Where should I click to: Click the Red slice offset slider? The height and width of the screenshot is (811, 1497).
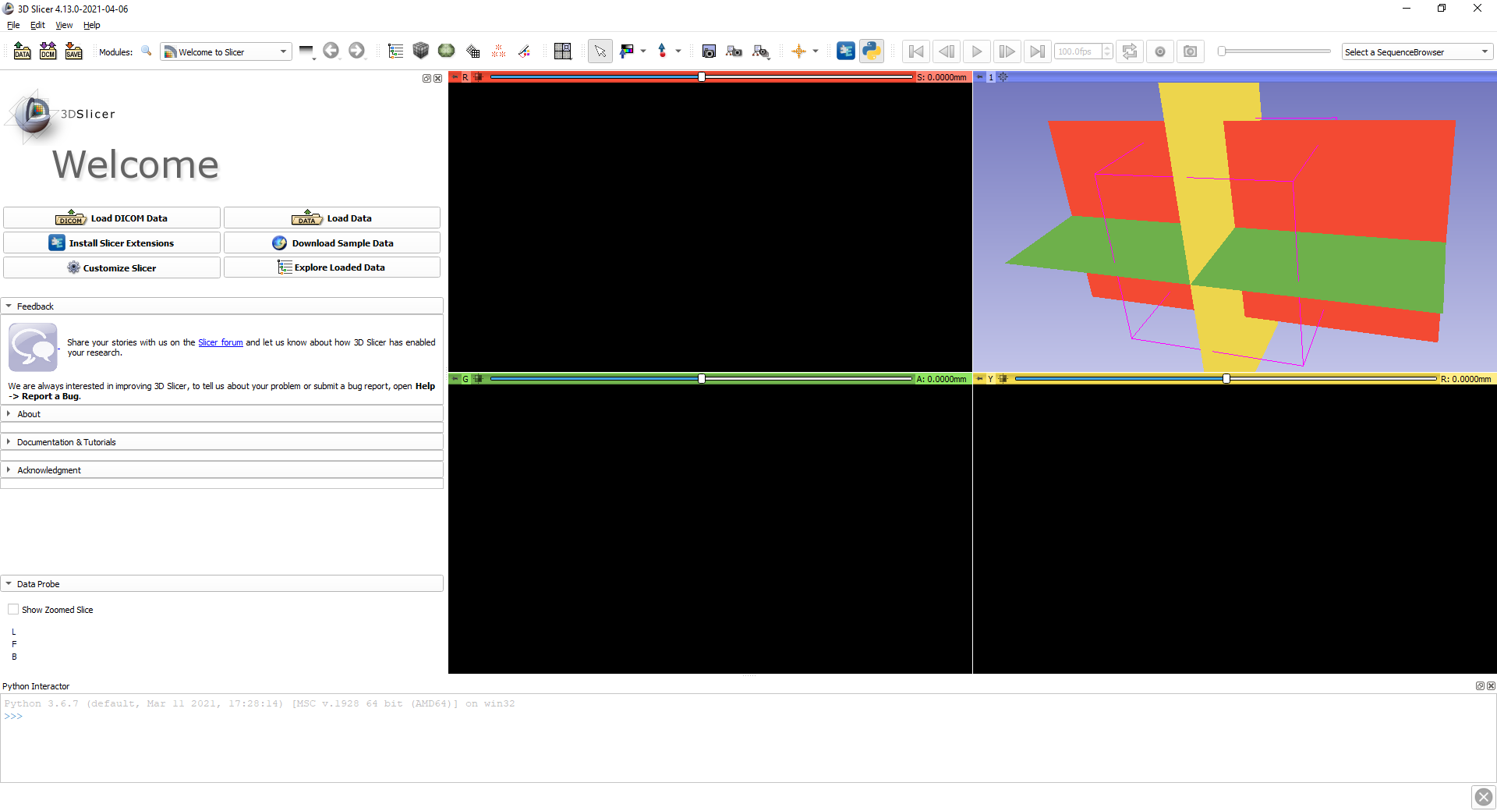702,77
